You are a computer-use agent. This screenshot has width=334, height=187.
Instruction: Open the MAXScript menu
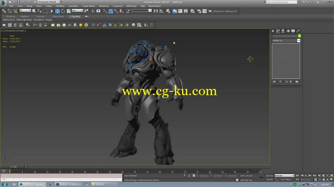[132, 6]
